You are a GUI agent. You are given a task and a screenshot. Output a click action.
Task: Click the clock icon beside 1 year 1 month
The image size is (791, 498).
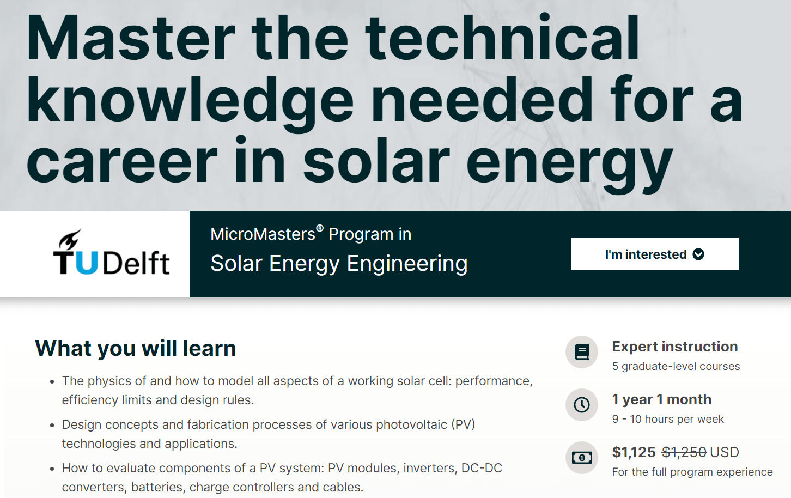tap(582, 405)
